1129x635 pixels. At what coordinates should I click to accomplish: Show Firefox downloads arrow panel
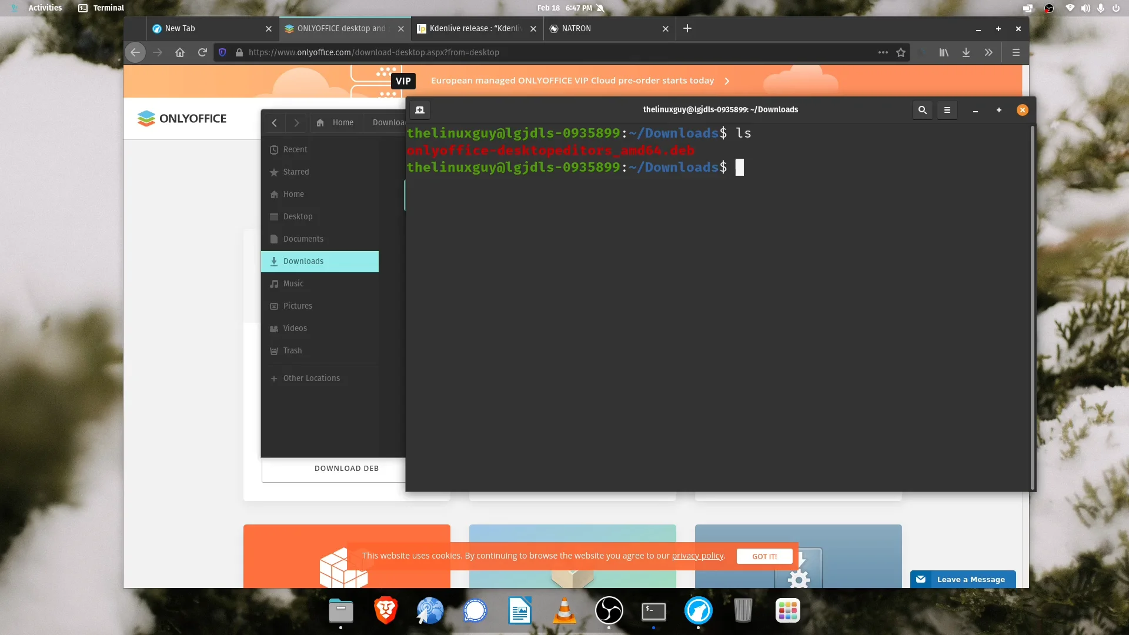click(966, 52)
